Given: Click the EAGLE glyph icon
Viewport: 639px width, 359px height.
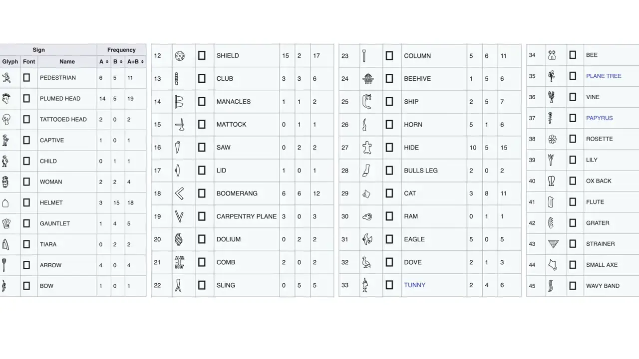Looking at the screenshot, I should (x=367, y=239).
